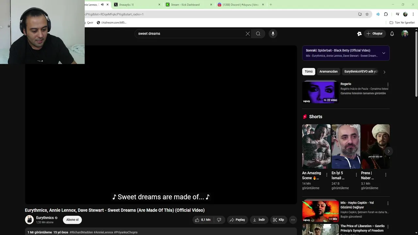Viewport: 418px width, 235px height.
Task: Click the blue sound extension icon
Action: [x=378, y=14]
